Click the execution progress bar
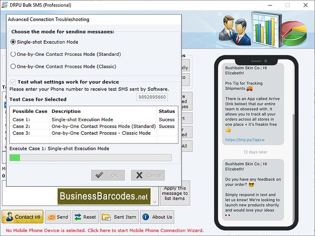The image size is (315, 236). (x=91, y=158)
